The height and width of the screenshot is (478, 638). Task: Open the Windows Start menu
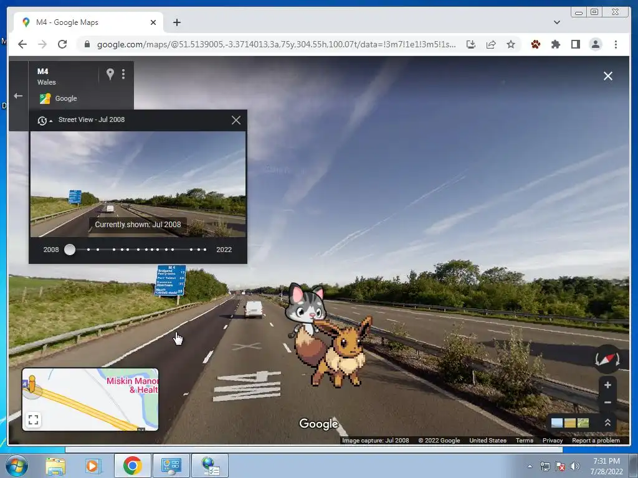pyautogui.click(x=16, y=466)
